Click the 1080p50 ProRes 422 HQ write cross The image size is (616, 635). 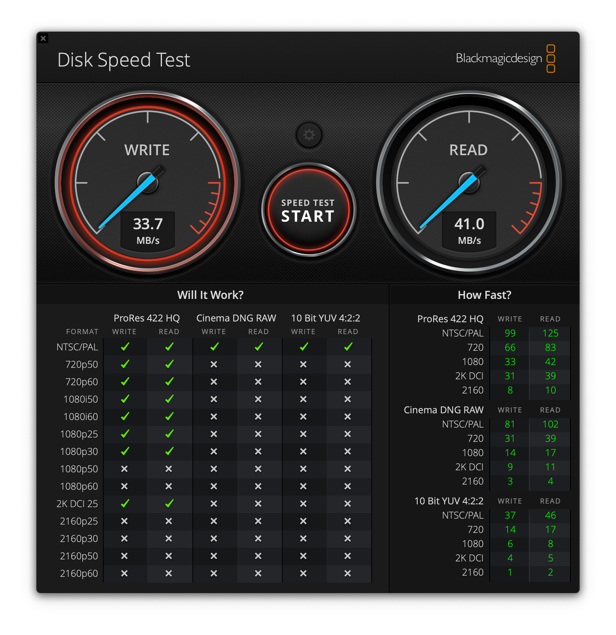click(124, 469)
